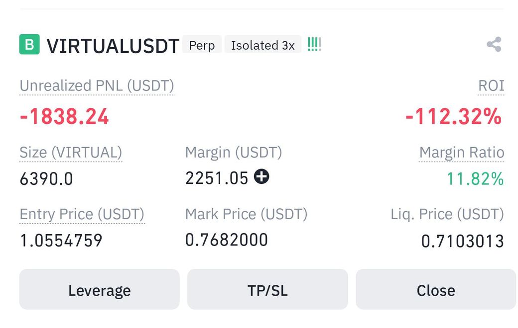Tap the -1838.24 unrealized PNL value
Image resolution: width=518 pixels, height=328 pixels.
[x=64, y=117]
